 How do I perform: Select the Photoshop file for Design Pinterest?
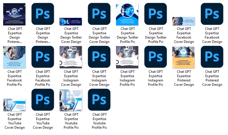click(43, 14)
